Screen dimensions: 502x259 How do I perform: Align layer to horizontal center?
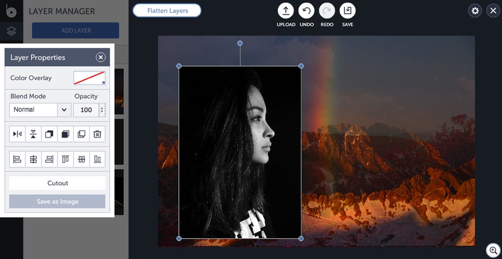34,159
